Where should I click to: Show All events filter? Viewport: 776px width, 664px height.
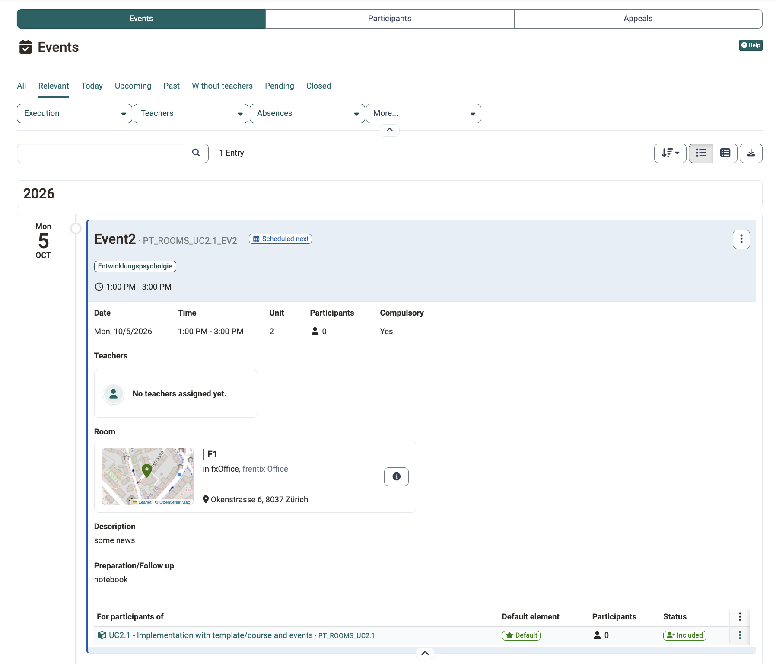click(22, 86)
